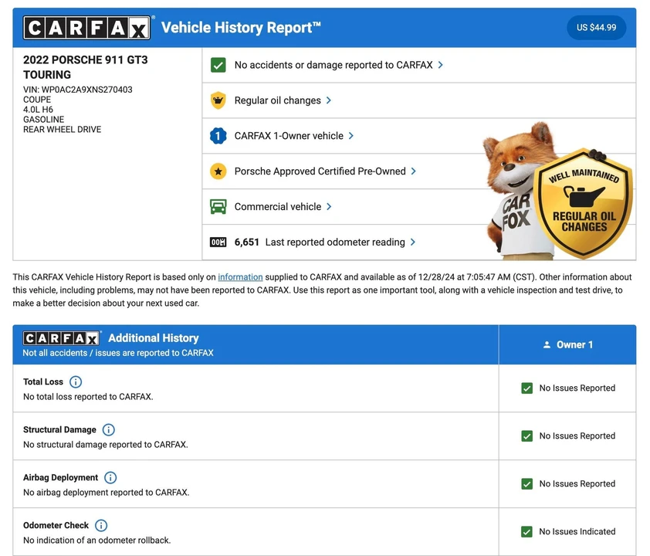Click No Issues Reported in Structural Damage row
Viewport: 650px width, 556px height.
click(577, 436)
